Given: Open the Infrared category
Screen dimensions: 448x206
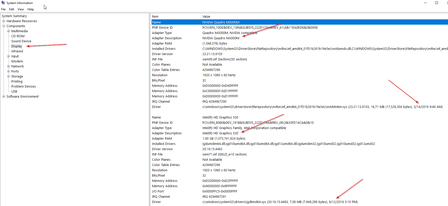Looking at the screenshot, I should (17, 51).
